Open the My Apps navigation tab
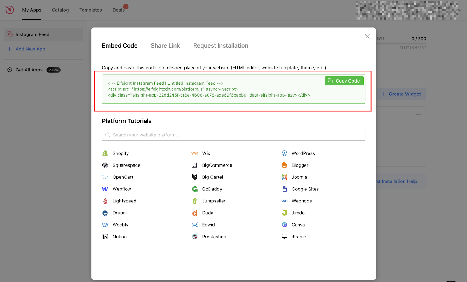Image resolution: width=467 pixels, height=282 pixels. click(32, 10)
